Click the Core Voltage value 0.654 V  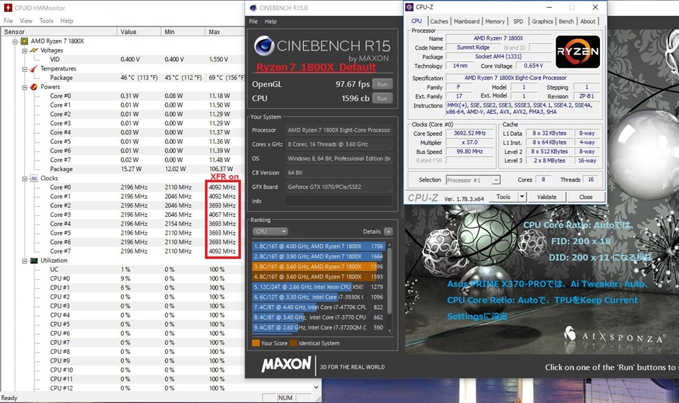point(533,66)
